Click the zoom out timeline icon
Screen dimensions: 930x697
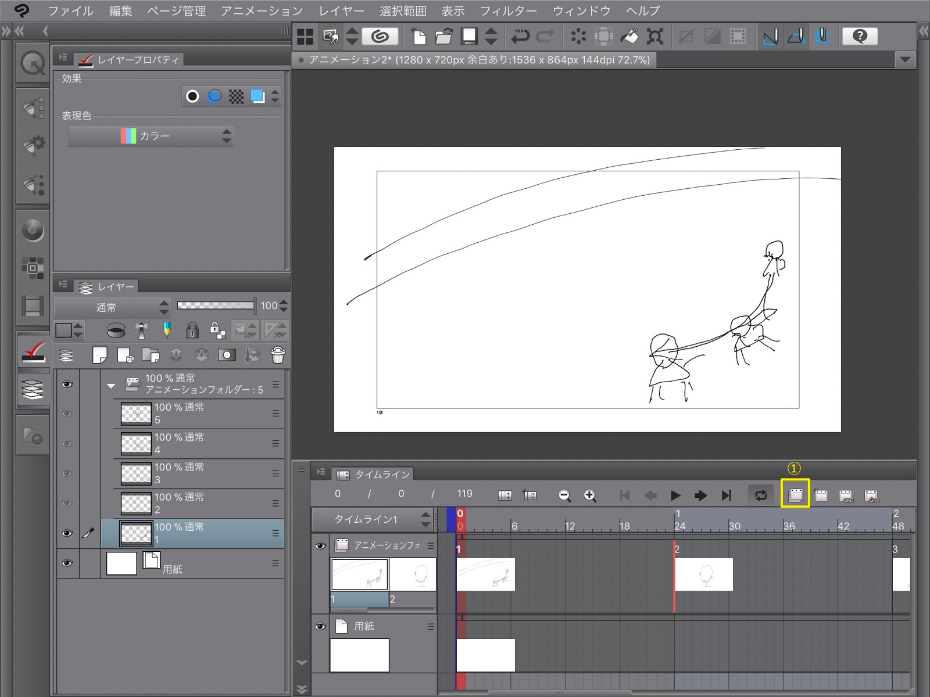point(564,495)
